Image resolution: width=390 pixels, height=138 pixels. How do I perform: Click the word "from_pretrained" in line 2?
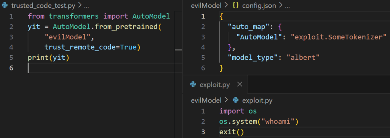point(126,27)
